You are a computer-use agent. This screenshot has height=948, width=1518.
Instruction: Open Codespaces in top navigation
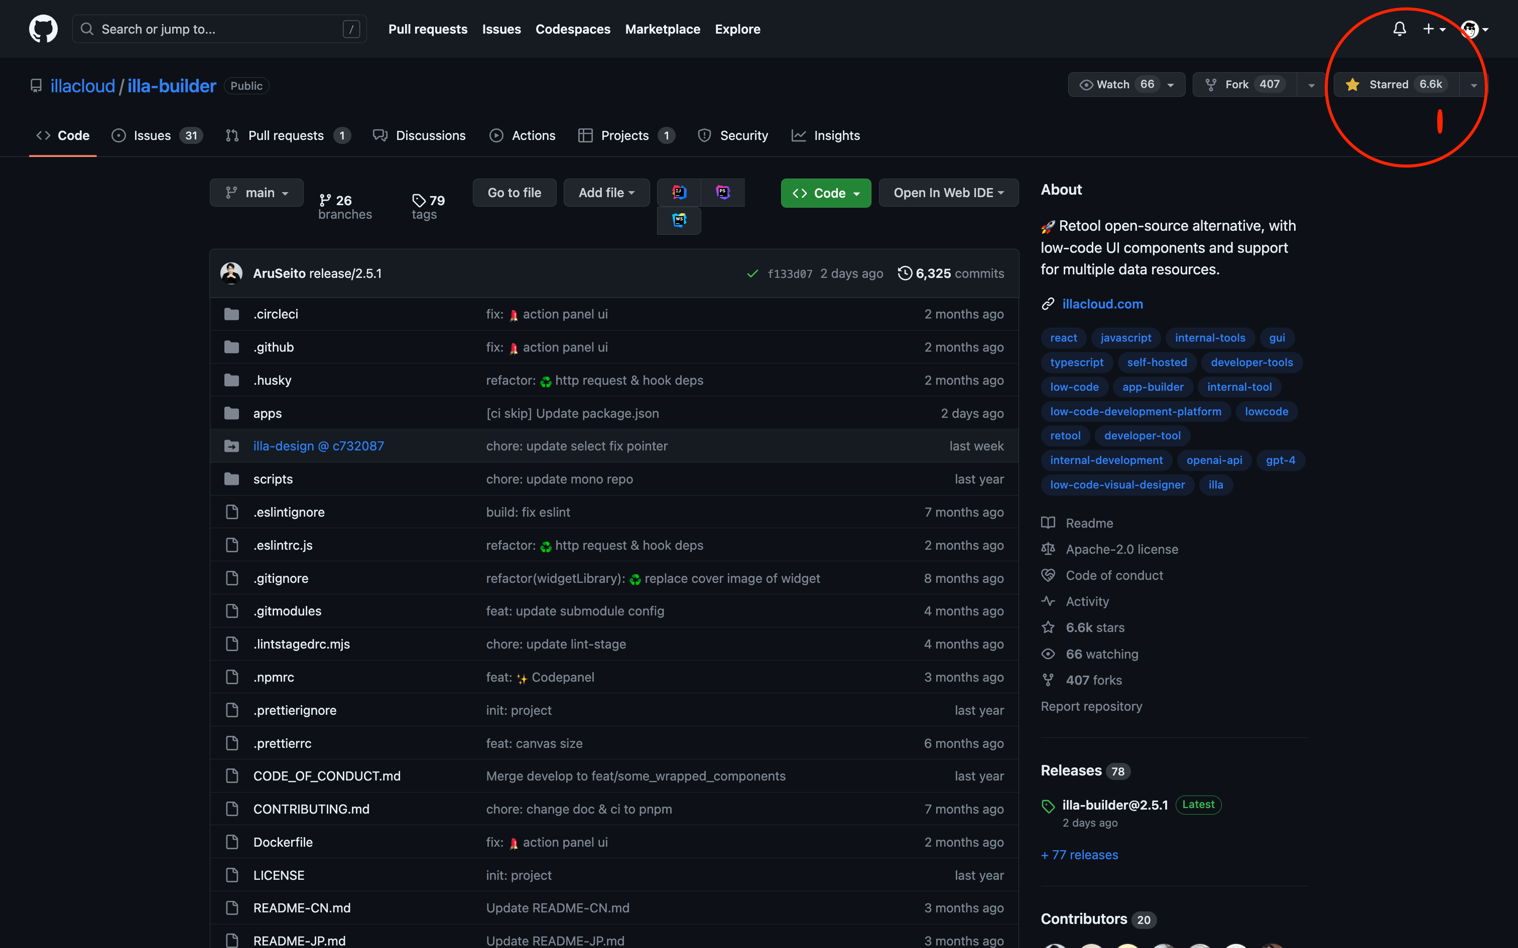[573, 29]
